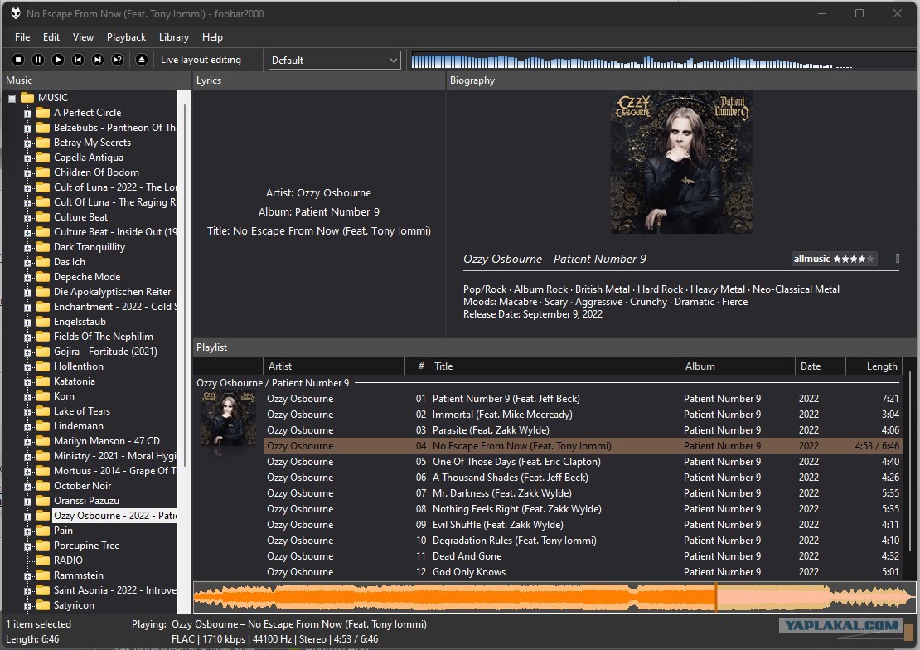Viewport: 920px width, 650px height.
Task: Click the Date column header
Action: click(820, 366)
